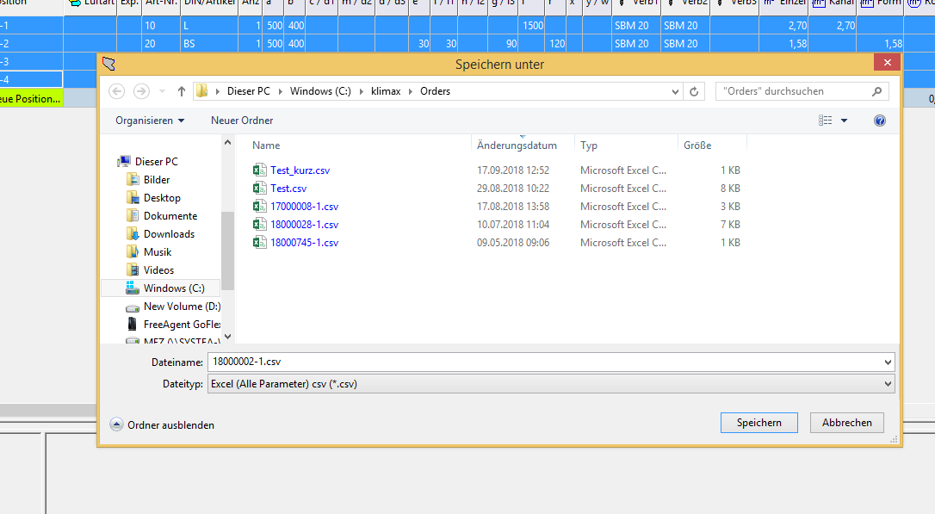Open the view options dropdown arrow
The image size is (935, 514).
[x=845, y=121]
